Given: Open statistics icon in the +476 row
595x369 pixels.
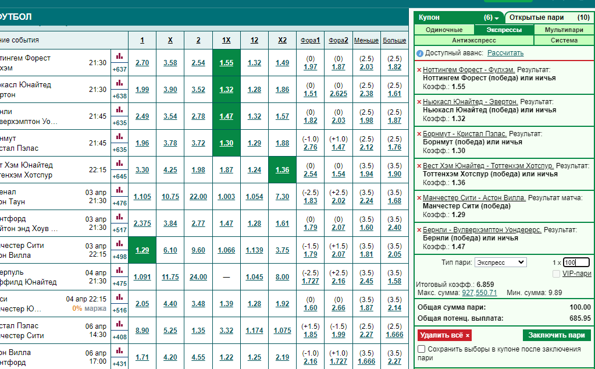Looking at the screenshot, I should click(x=120, y=190).
